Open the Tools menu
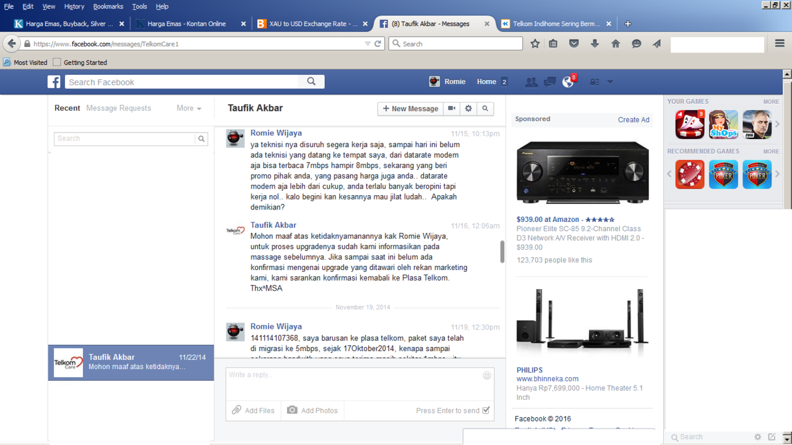 tap(140, 6)
